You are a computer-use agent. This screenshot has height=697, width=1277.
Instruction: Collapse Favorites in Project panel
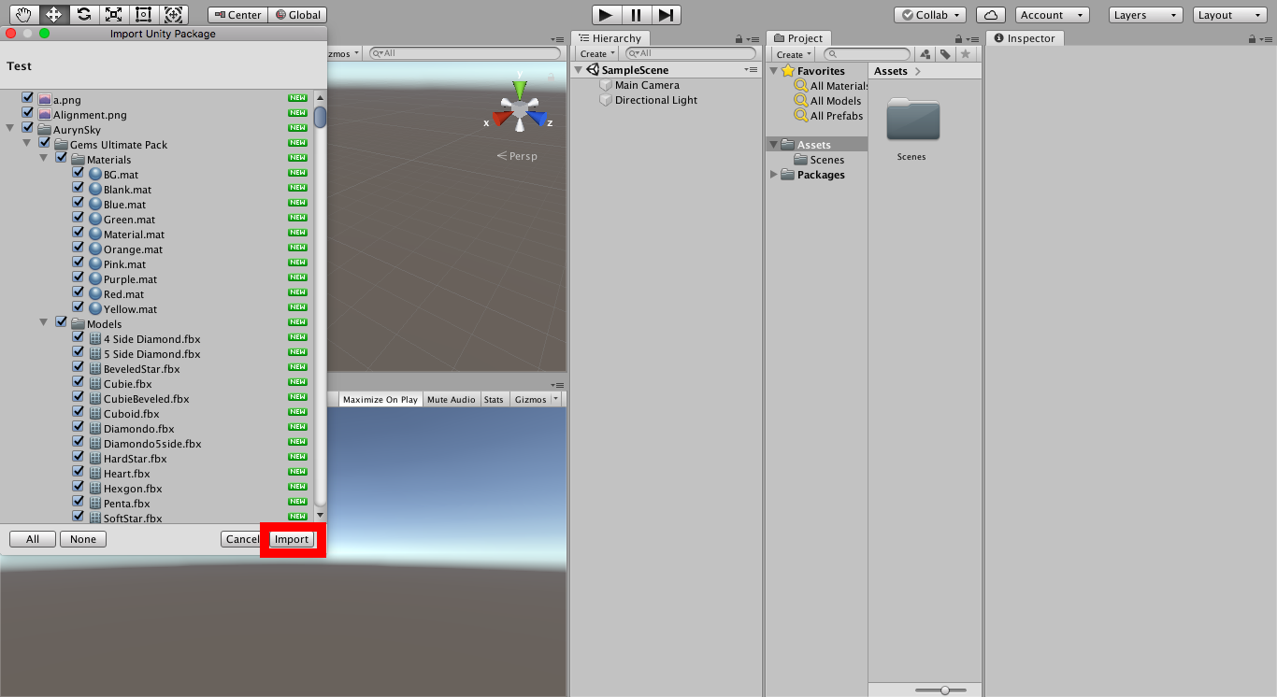[x=773, y=71]
